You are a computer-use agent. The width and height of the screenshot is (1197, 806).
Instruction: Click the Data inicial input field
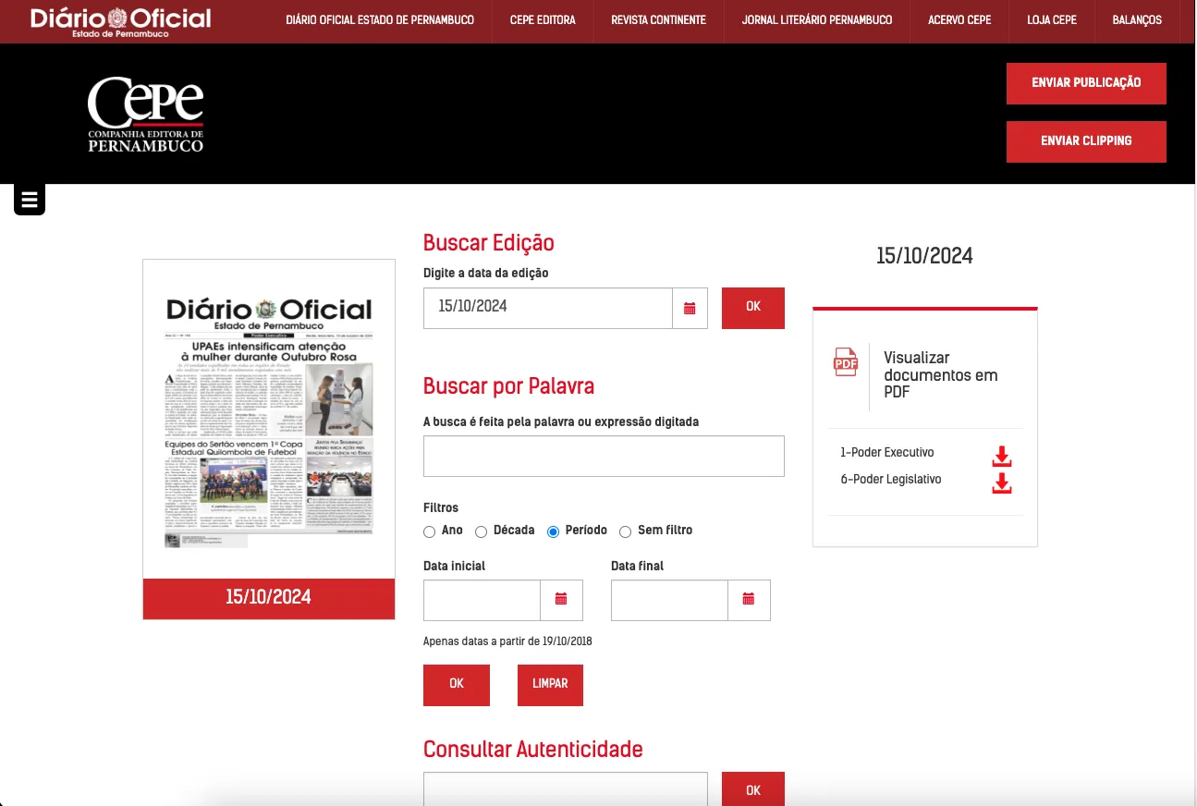coord(482,600)
